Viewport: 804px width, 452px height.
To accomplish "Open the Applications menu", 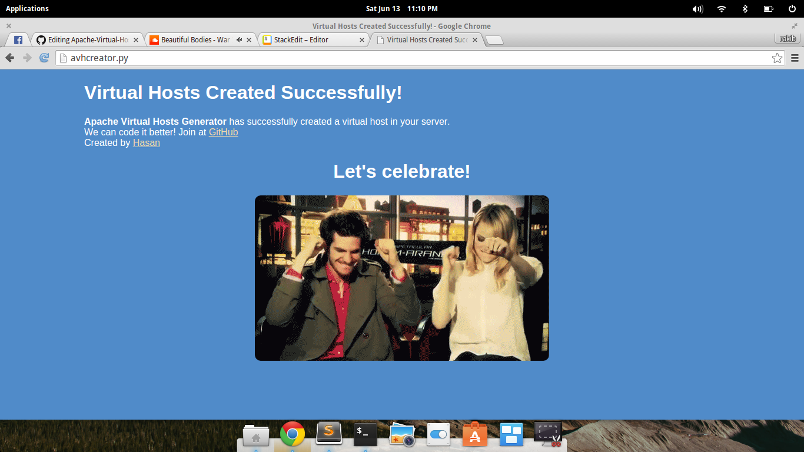I will (27, 8).
